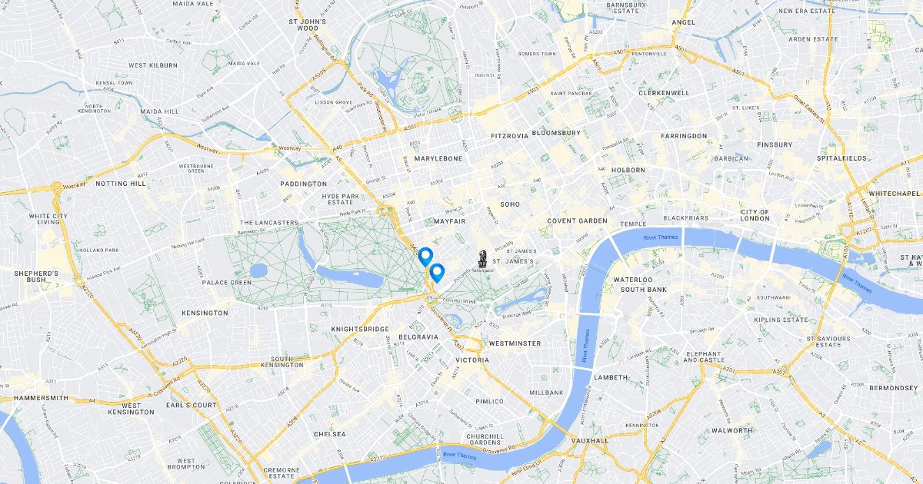
Task: Click the Paddington district label
Action: tap(303, 184)
